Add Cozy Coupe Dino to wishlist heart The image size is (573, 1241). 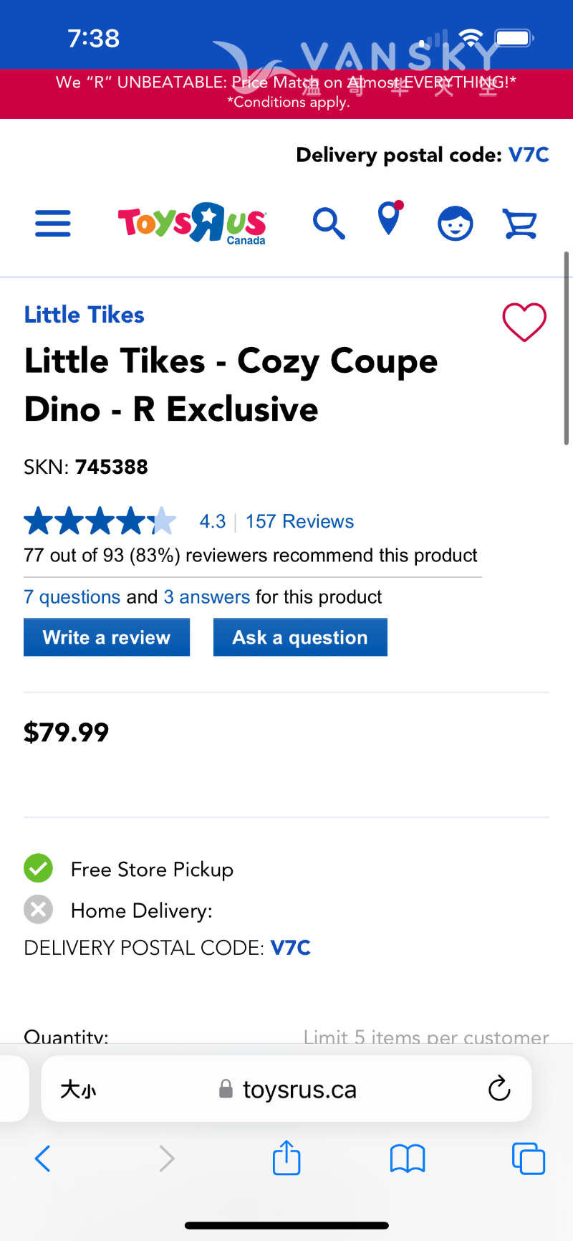[x=524, y=322]
